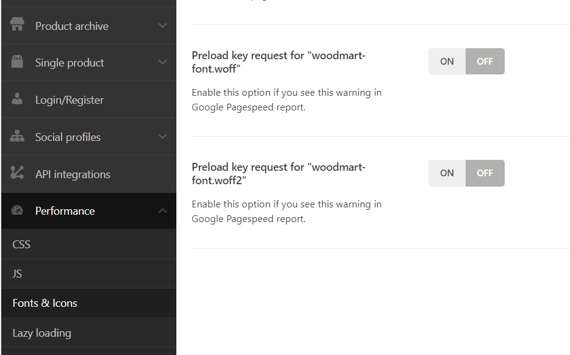Expand the Product archive chevron
This screenshot has width=570, height=355.
[x=162, y=26]
